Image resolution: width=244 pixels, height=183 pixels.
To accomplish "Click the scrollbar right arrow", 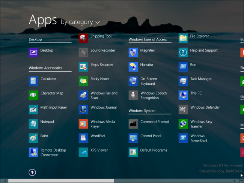I will pyautogui.click(x=234, y=181).
